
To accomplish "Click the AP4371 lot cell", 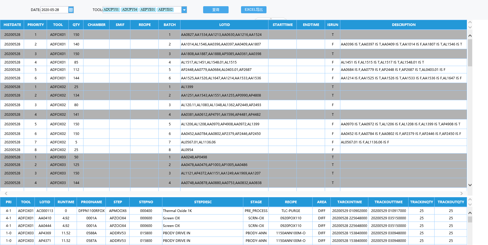I will (x=45, y=241).
